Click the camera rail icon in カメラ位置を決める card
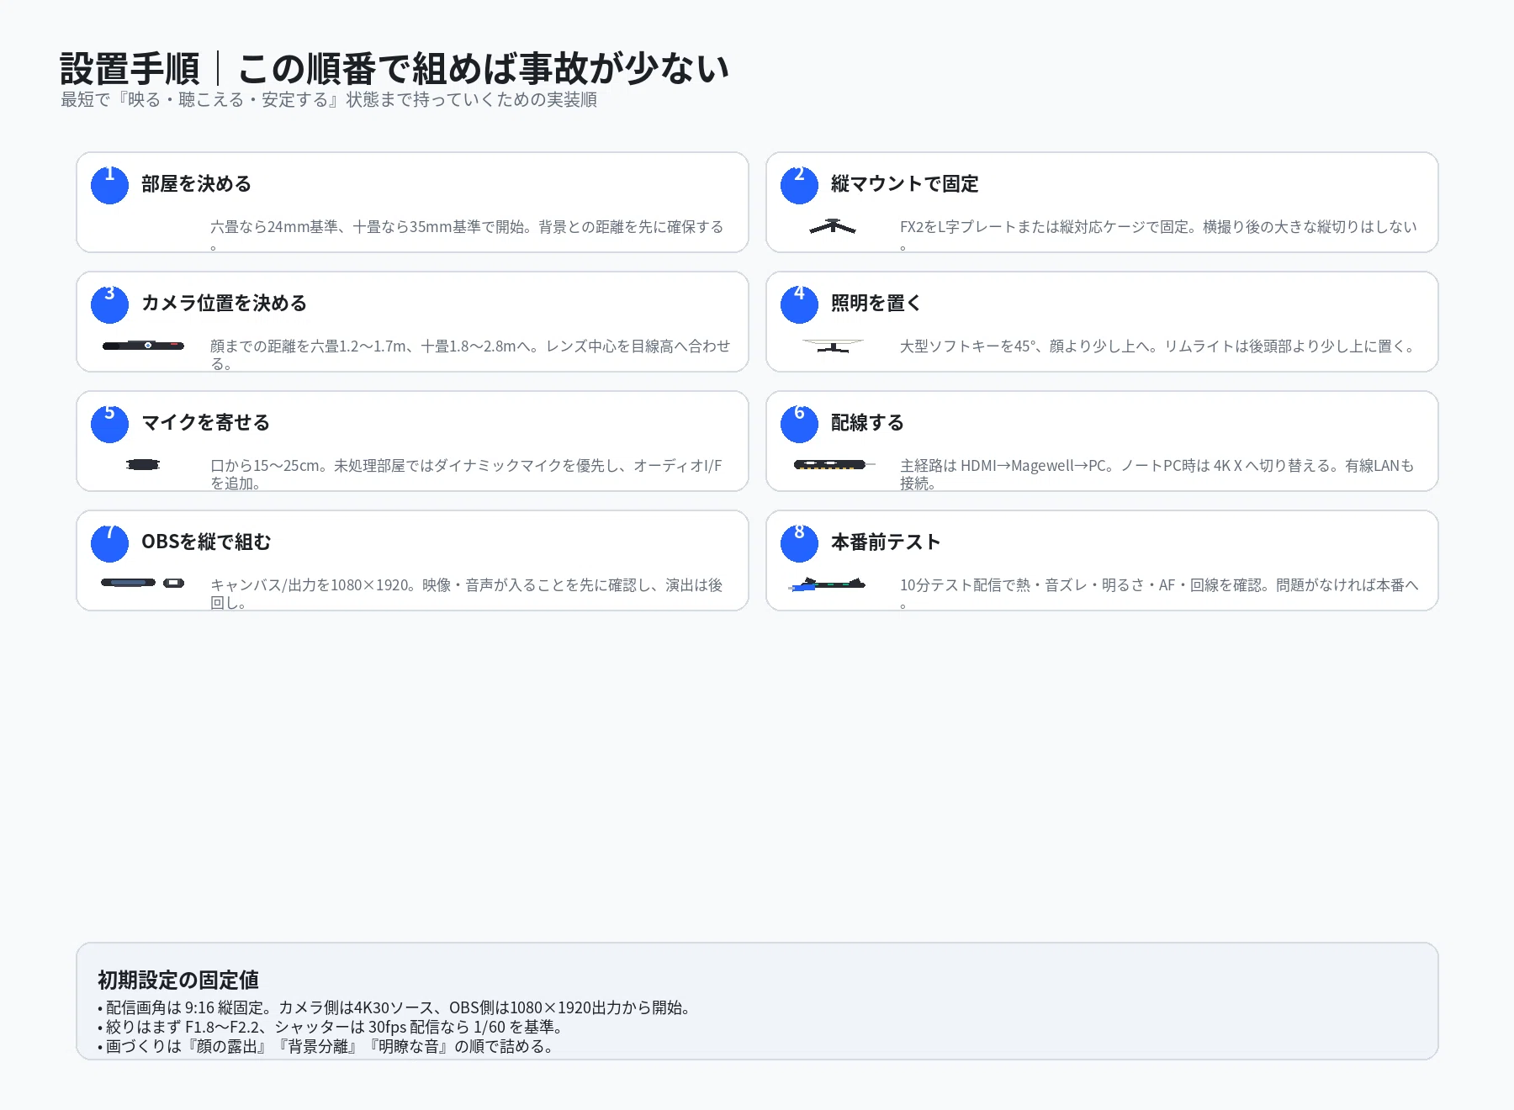 (143, 346)
